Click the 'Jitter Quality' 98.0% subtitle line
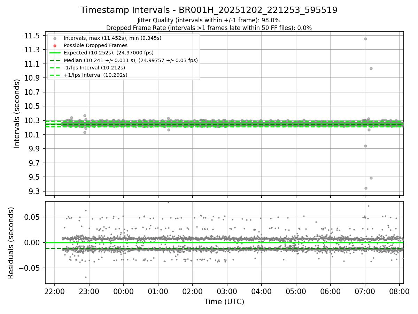The image size is (418, 314). pyautogui.click(x=209, y=20)
